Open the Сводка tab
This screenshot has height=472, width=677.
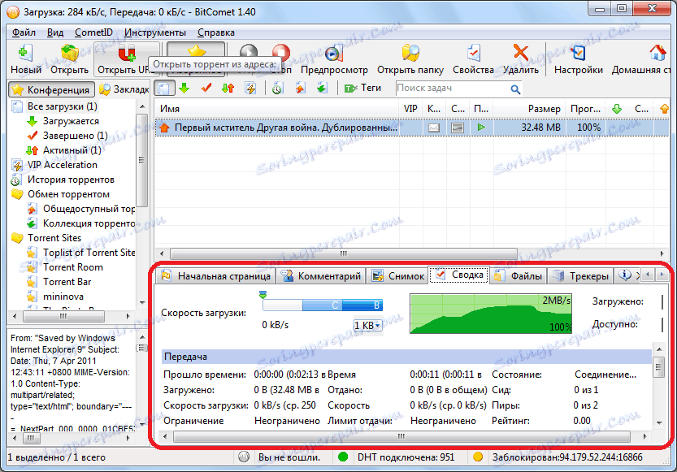point(459,275)
